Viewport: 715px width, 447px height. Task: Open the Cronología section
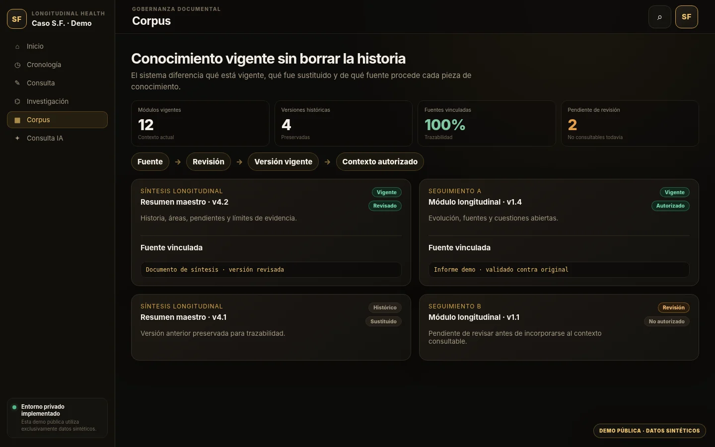[57, 65]
